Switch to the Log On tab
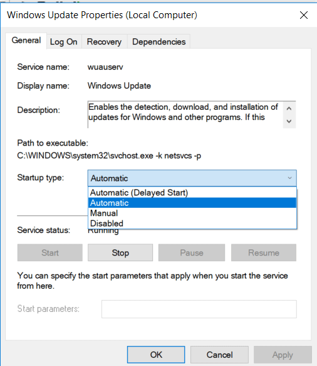 pyautogui.click(x=63, y=42)
